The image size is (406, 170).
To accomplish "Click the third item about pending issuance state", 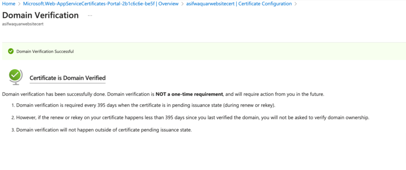I will (x=104, y=130).
